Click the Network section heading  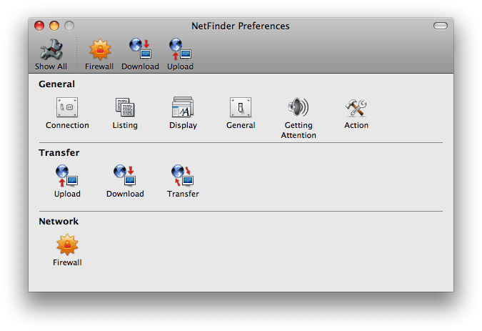[59, 222]
